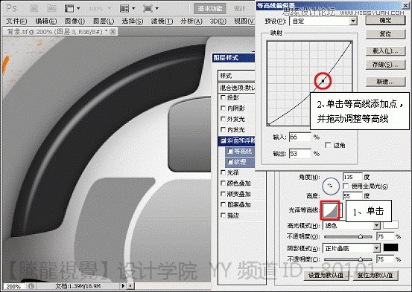Expand screen mode dropdown arrow

157,9
